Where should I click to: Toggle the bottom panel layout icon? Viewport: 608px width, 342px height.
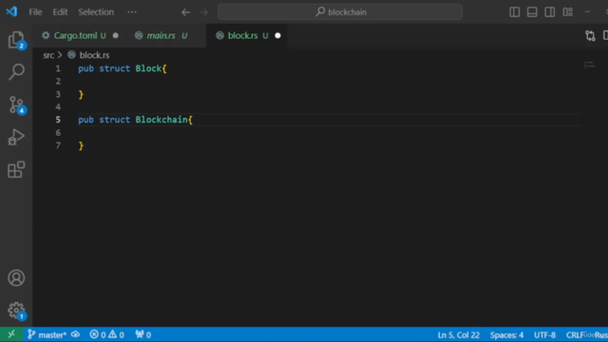pos(532,12)
